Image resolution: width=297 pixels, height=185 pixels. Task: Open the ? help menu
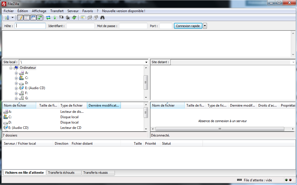click(98, 11)
